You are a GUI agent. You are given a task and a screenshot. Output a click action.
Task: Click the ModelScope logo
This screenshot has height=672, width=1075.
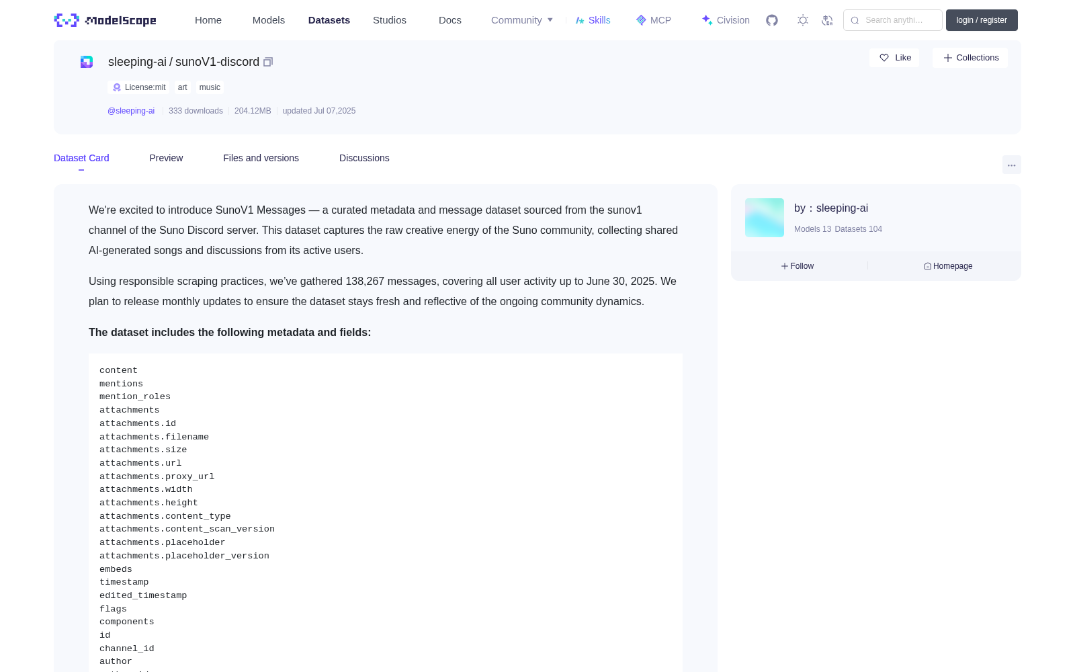[105, 20]
